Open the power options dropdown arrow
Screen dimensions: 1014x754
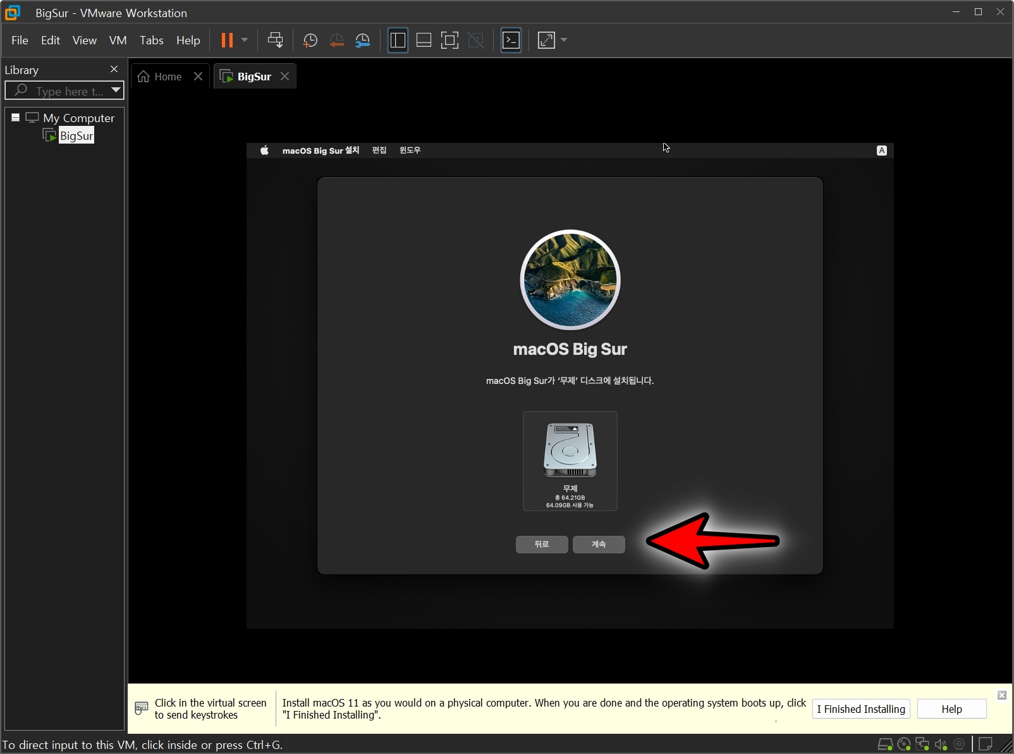pyautogui.click(x=245, y=40)
